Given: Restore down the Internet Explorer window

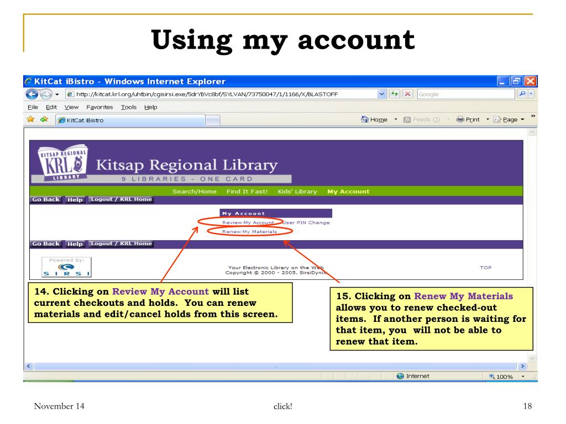Looking at the screenshot, I should pos(516,82).
